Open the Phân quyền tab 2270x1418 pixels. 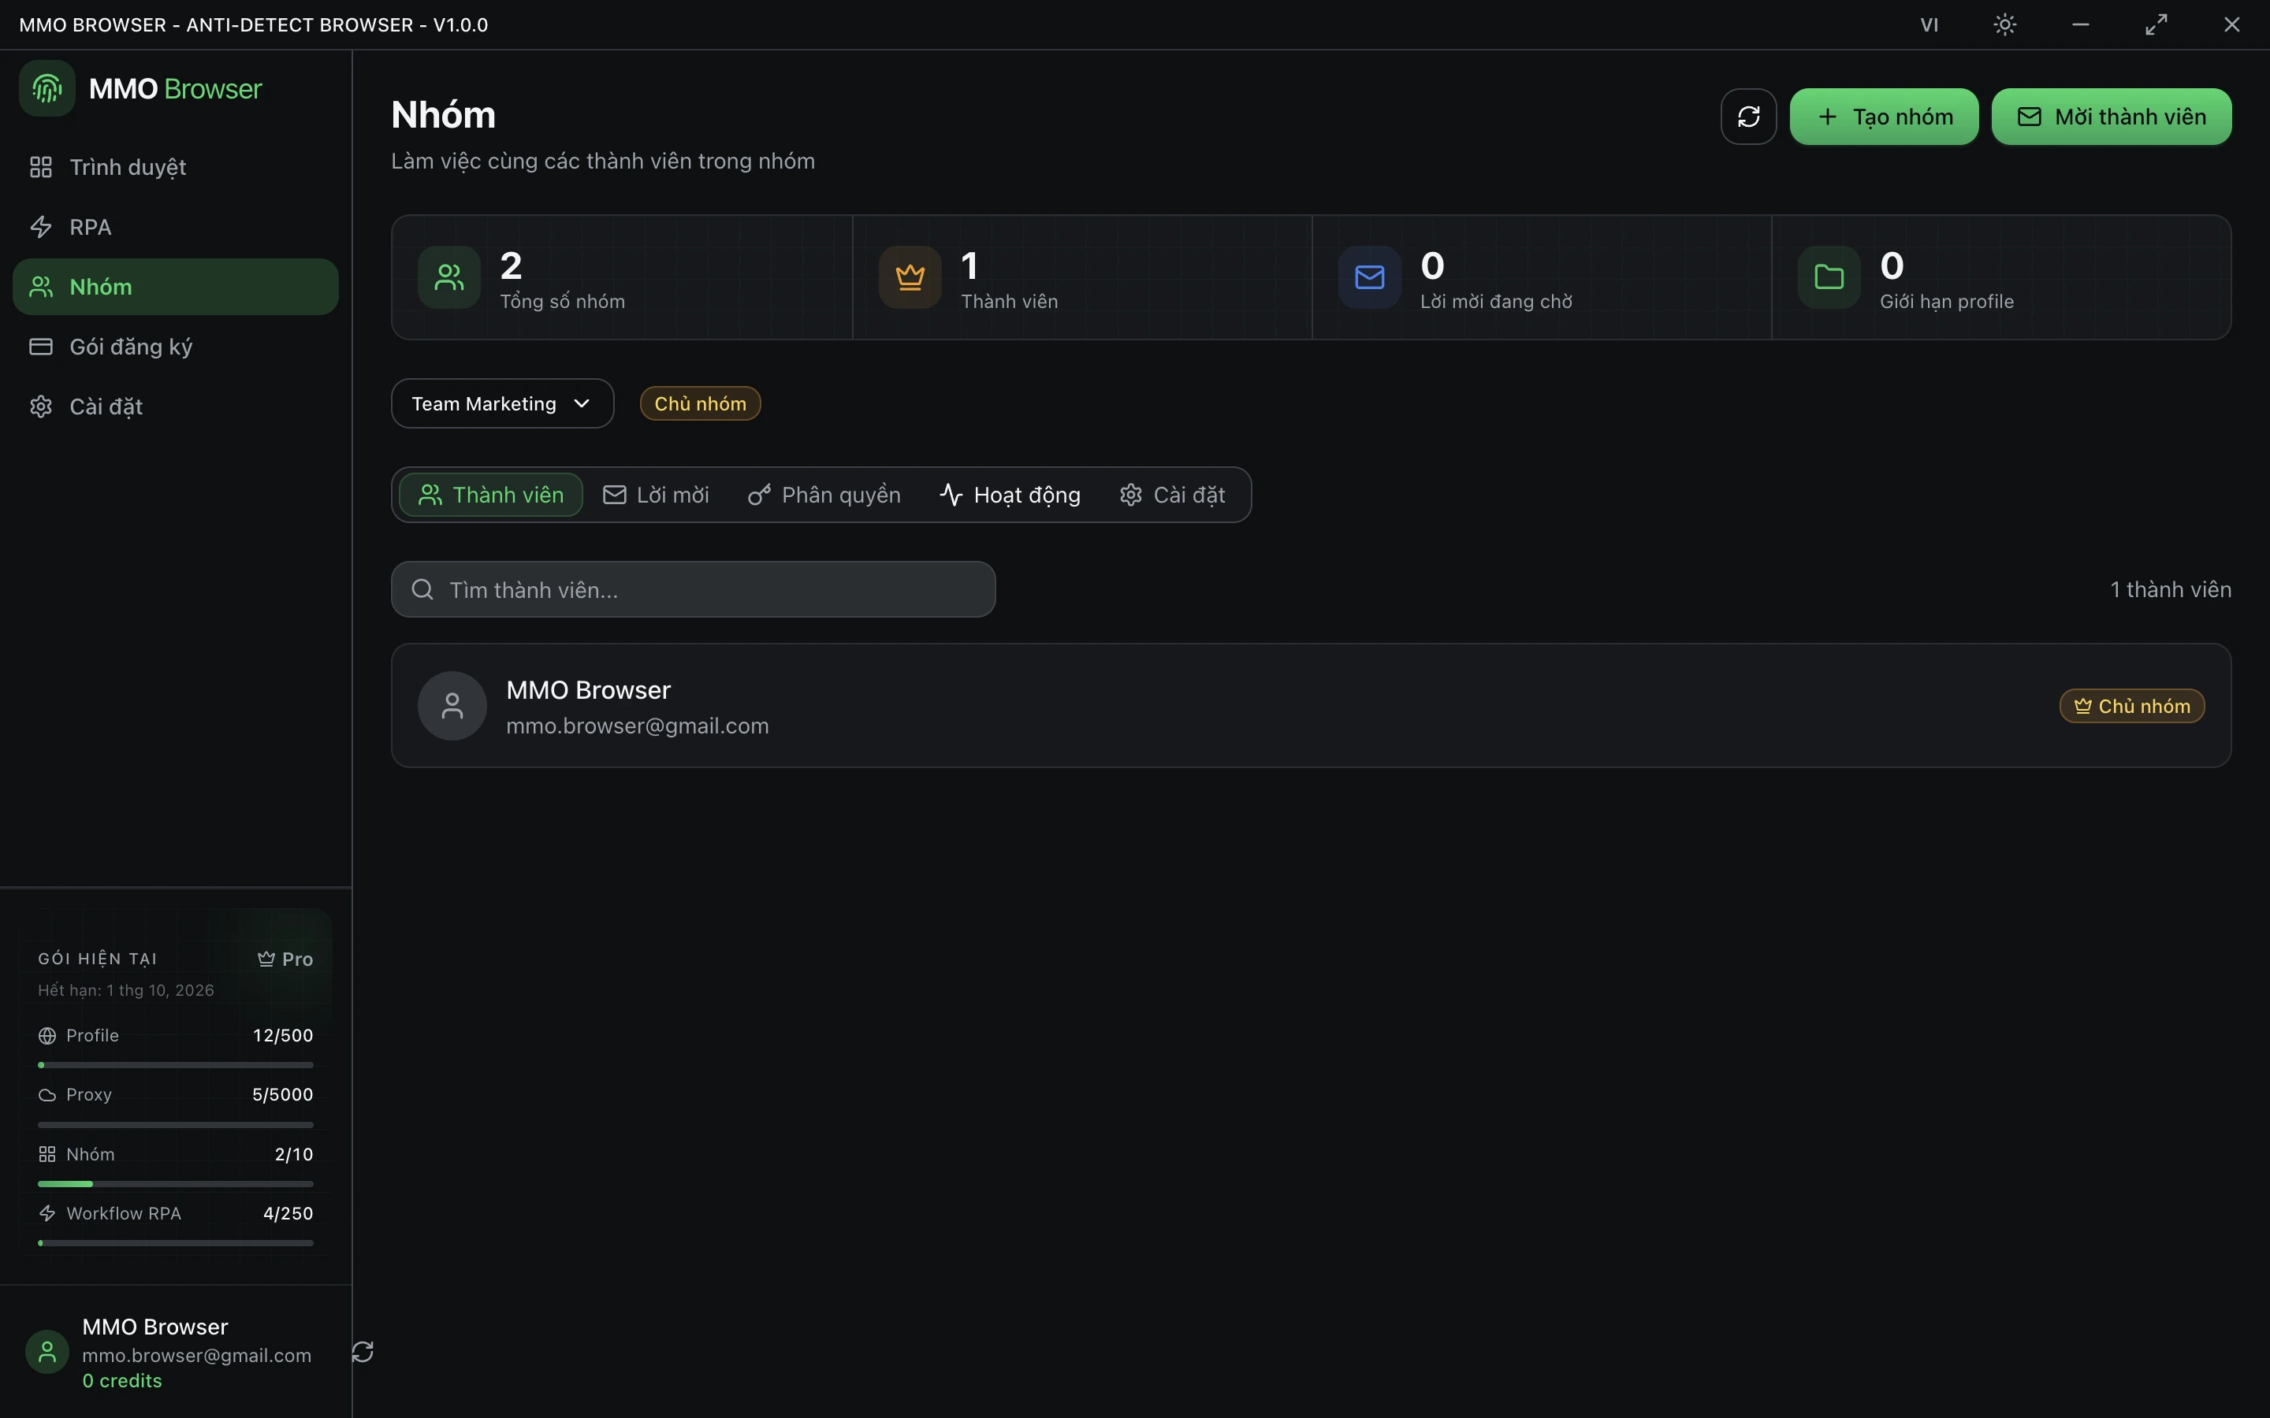pos(824,494)
